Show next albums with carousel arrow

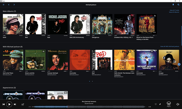click(x=179, y=64)
